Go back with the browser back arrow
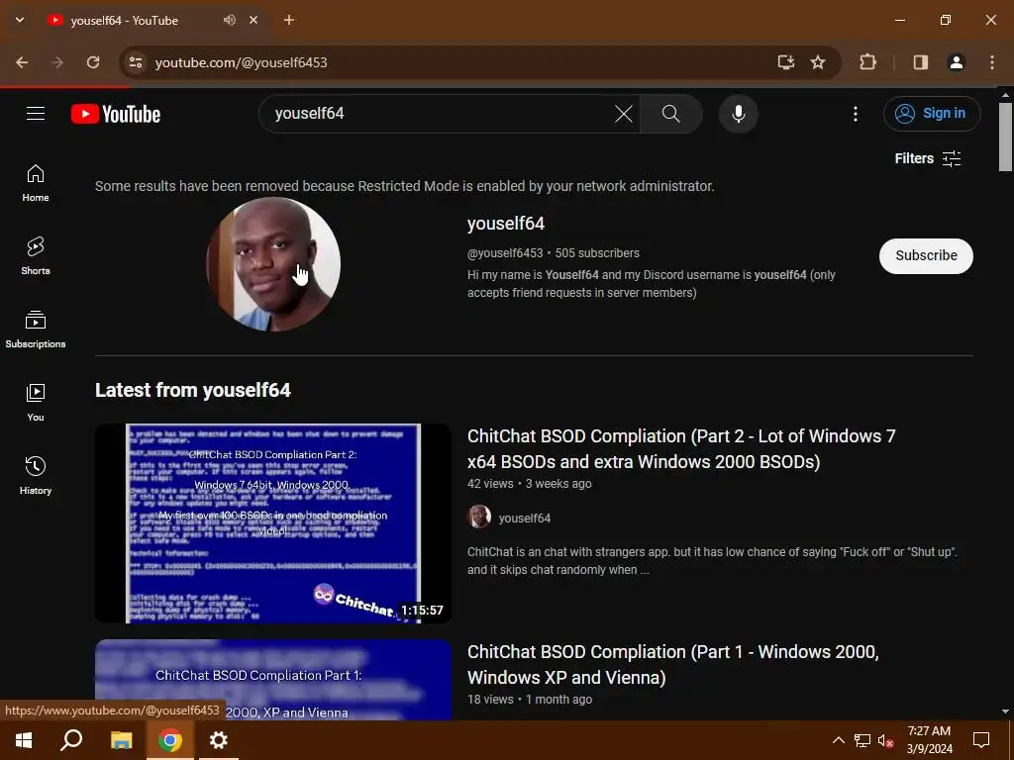 [x=22, y=62]
